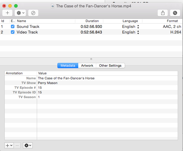
Task: Open the bottom gear metadata options menu
Action: pyautogui.click(x=28, y=145)
